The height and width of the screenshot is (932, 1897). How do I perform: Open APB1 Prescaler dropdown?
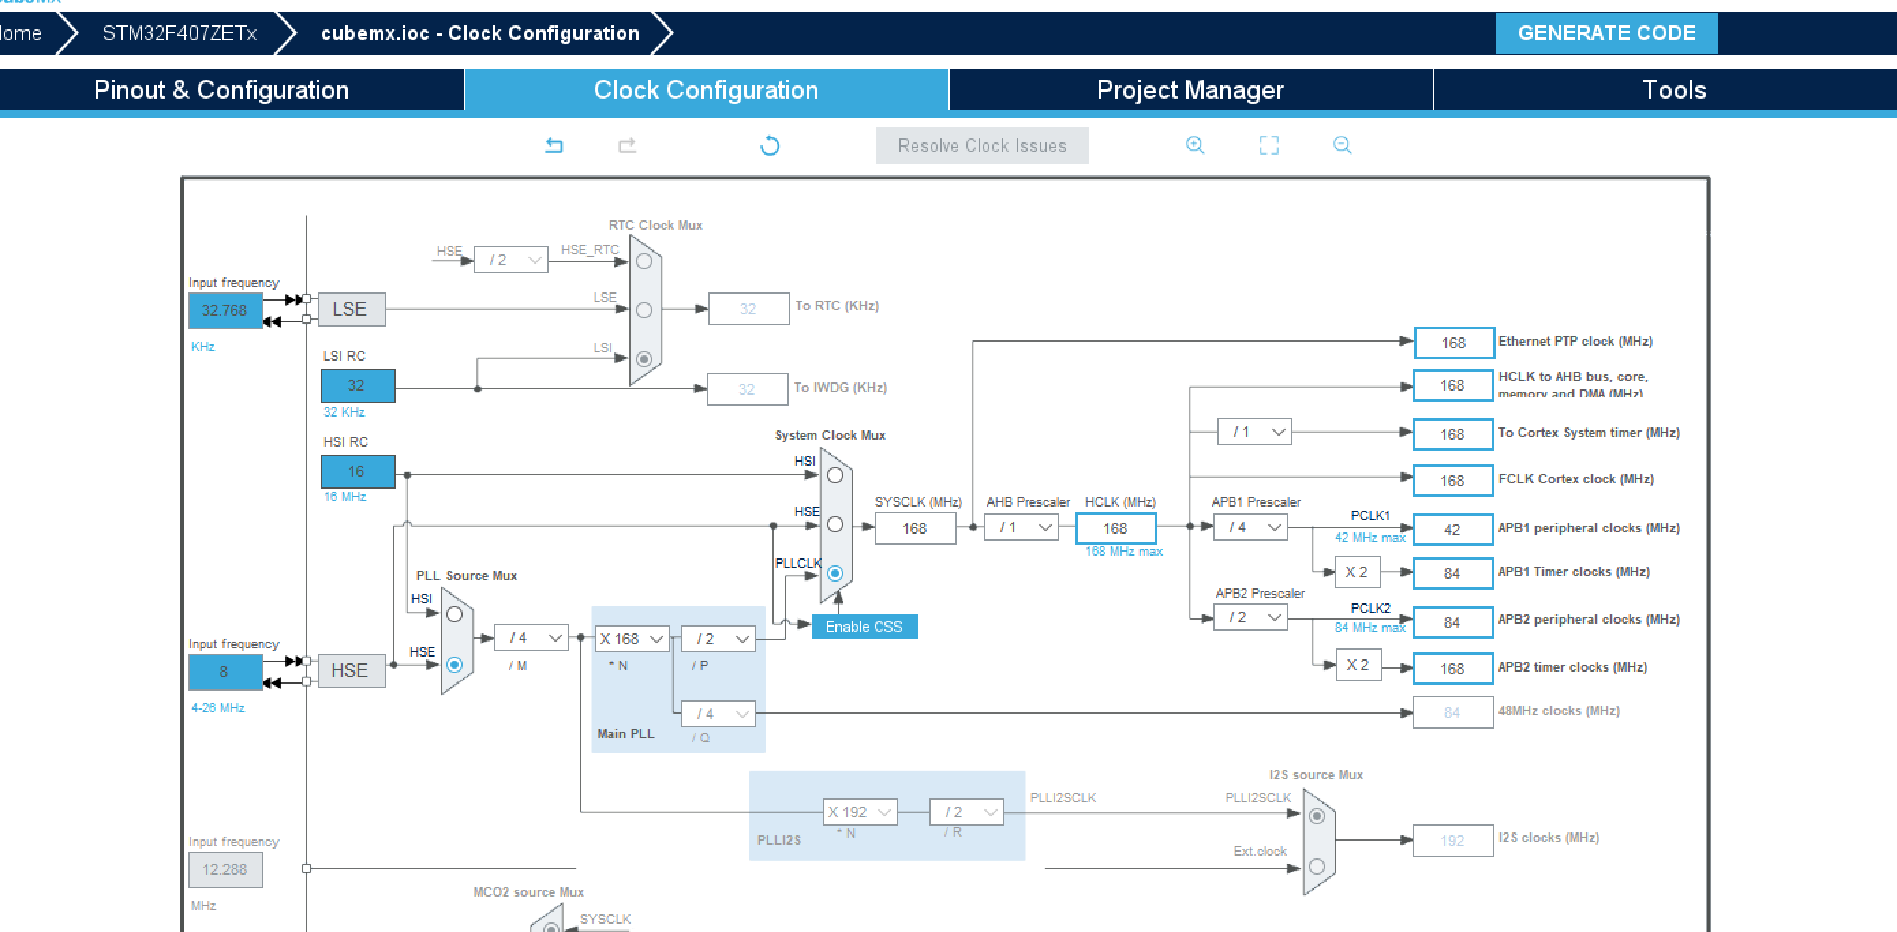[1251, 528]
